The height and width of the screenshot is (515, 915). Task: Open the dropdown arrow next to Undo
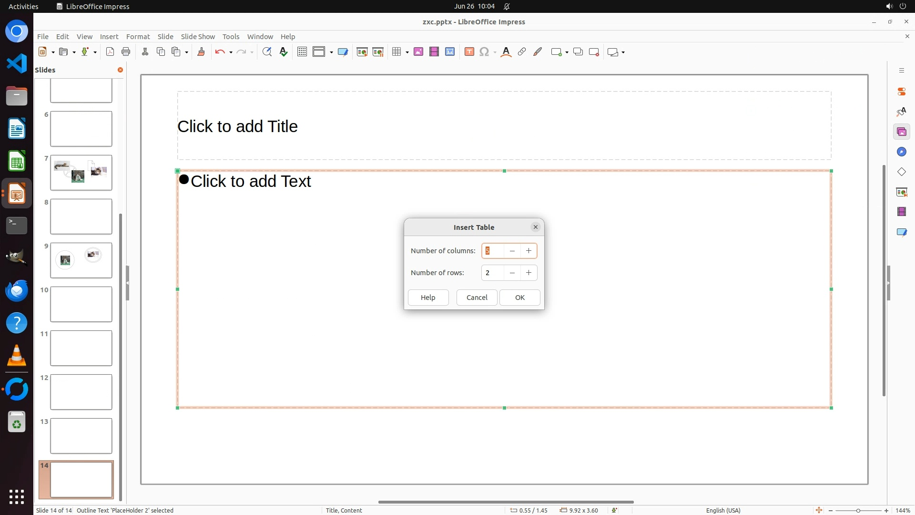[231, 52]
